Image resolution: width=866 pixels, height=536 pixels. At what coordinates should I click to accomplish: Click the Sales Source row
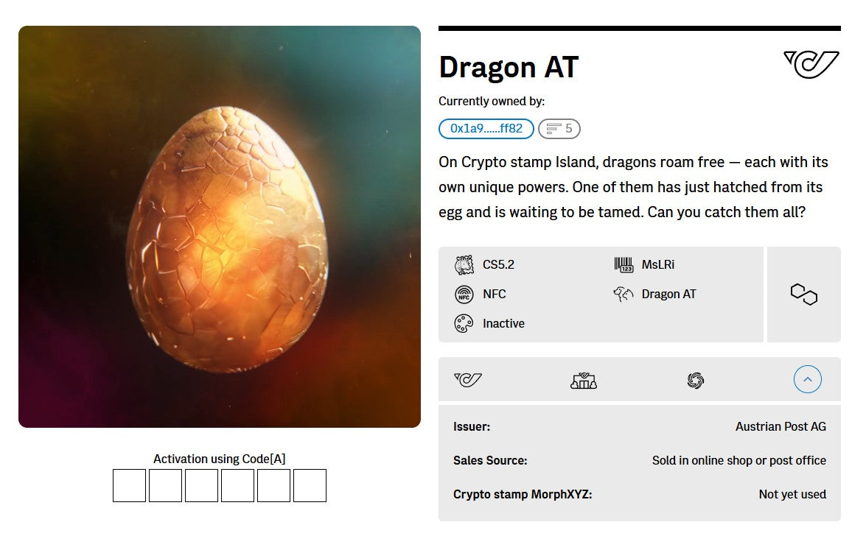click(x=638, y=460)
